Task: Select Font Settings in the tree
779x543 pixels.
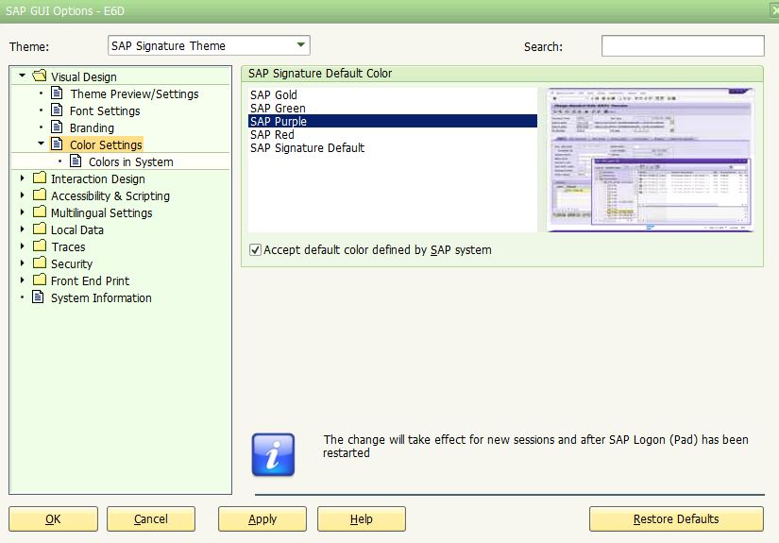Action: (105, 110)
